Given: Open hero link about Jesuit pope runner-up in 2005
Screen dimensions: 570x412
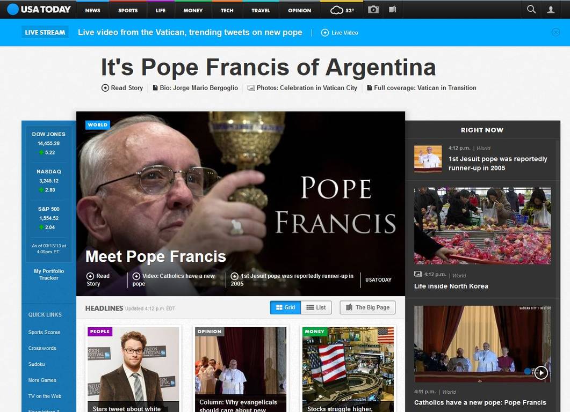Looking at the screenshot, I should click(x=292, y=279).
